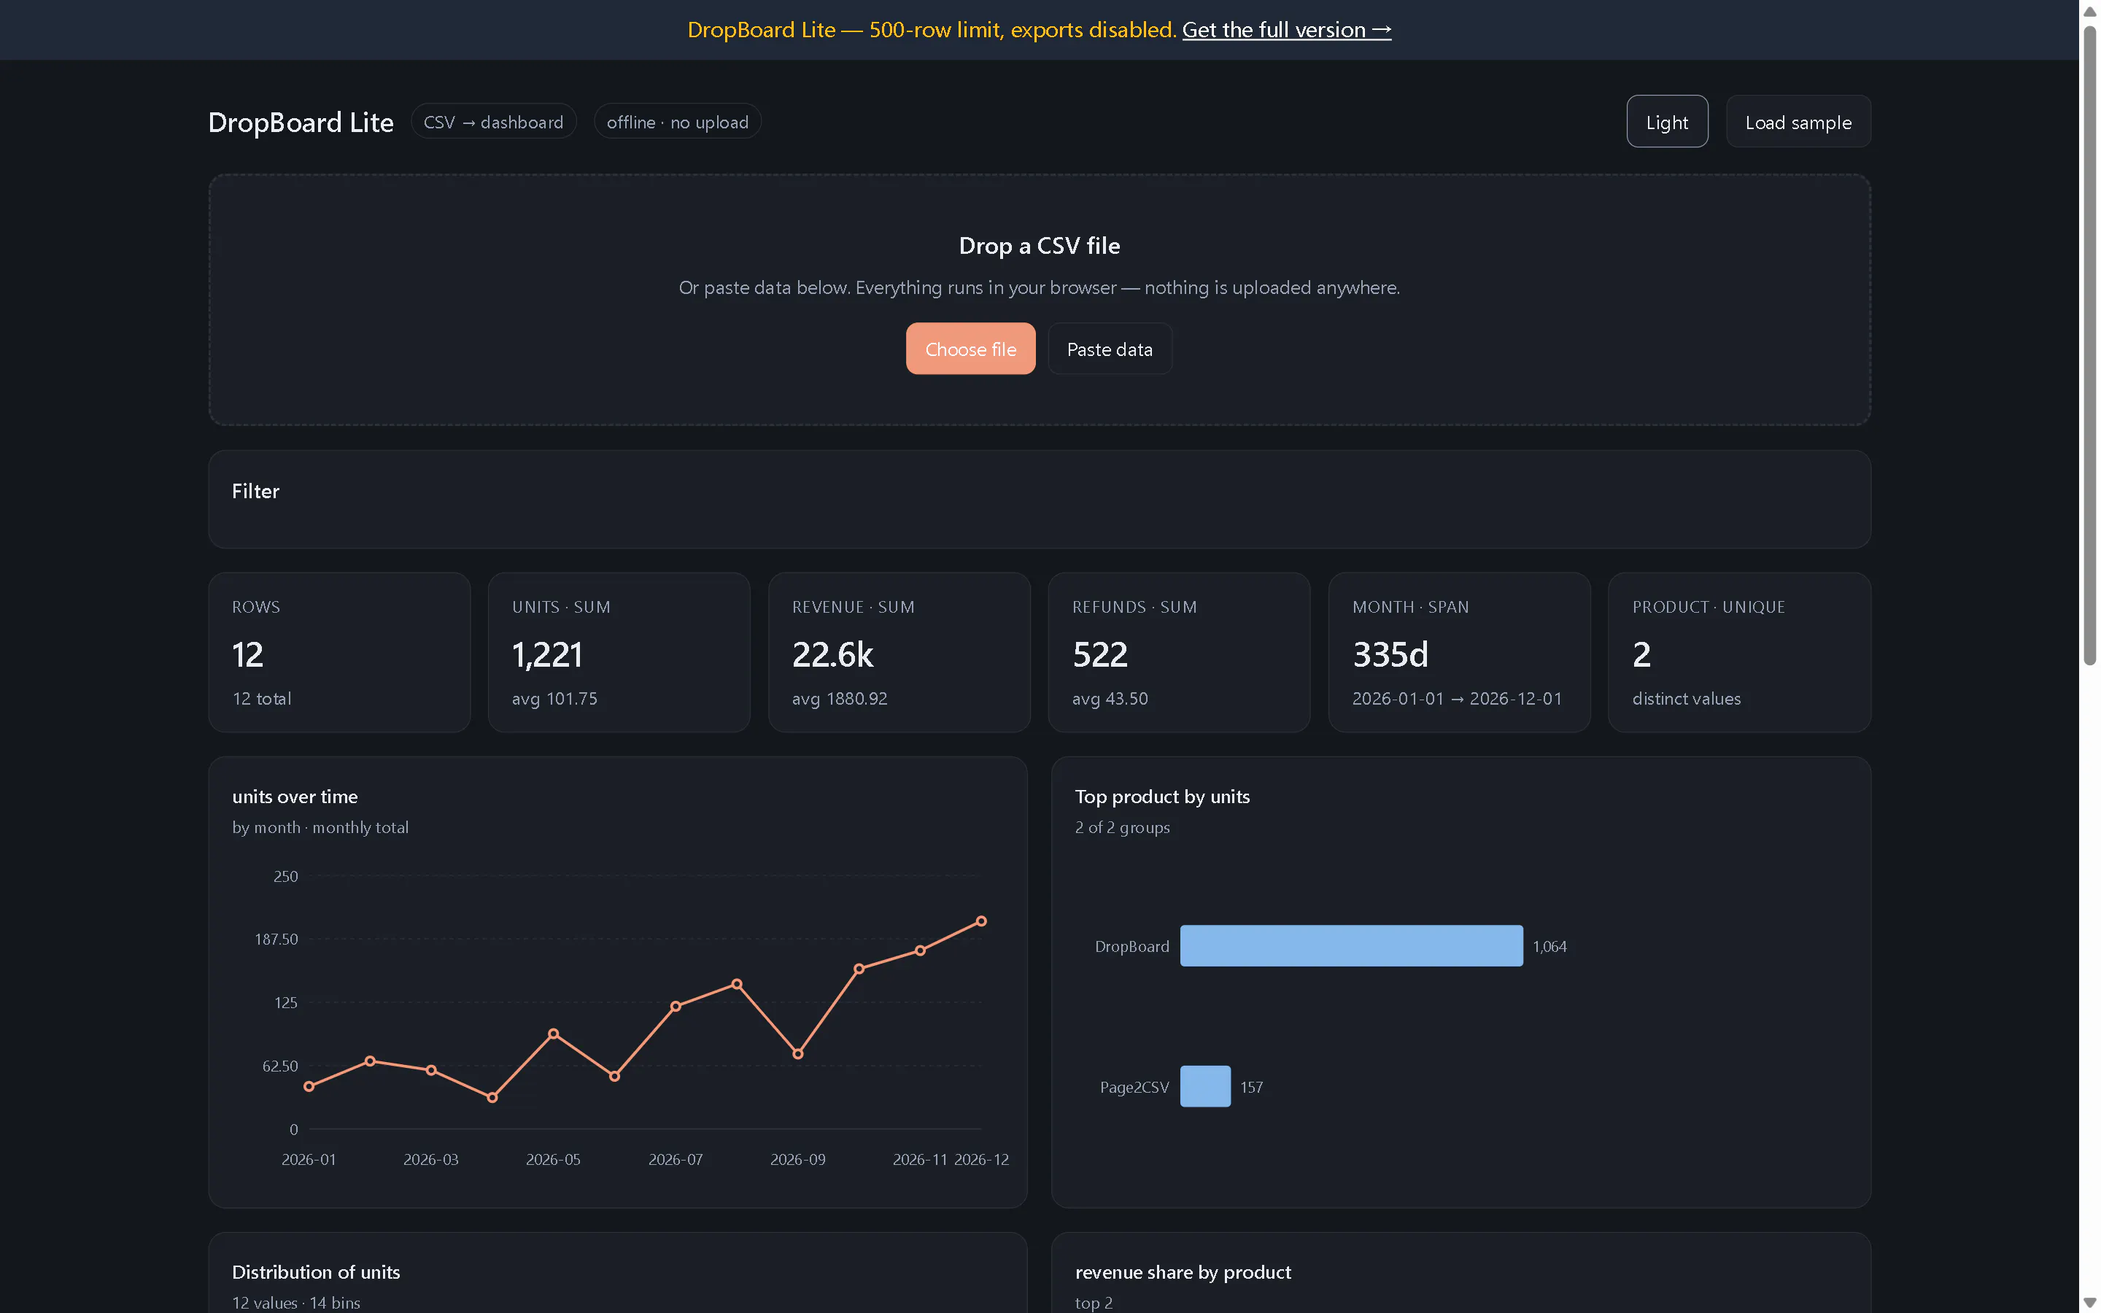Click the DropBoard bar in the chart

(x=1351, y=945)
